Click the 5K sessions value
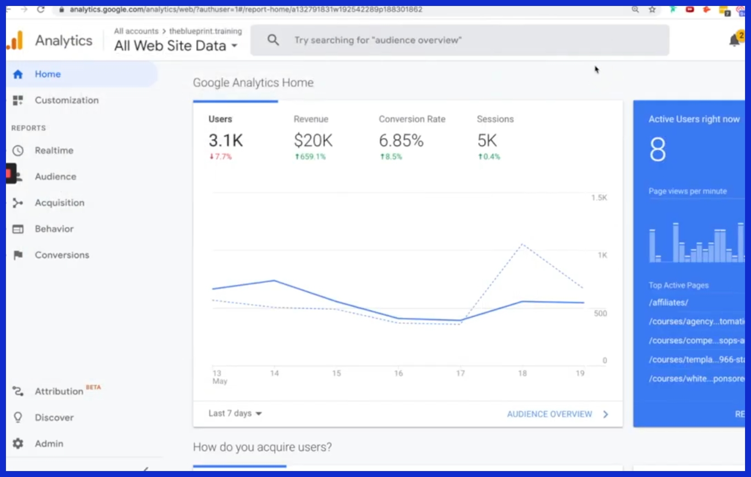 point(487,140)
